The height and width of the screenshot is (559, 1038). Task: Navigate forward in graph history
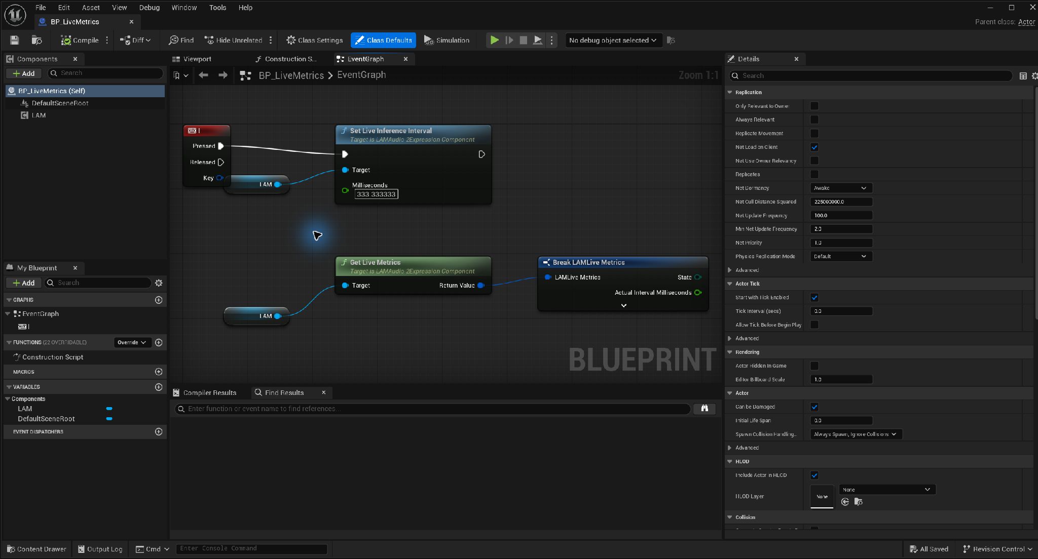tap(223, 75)
